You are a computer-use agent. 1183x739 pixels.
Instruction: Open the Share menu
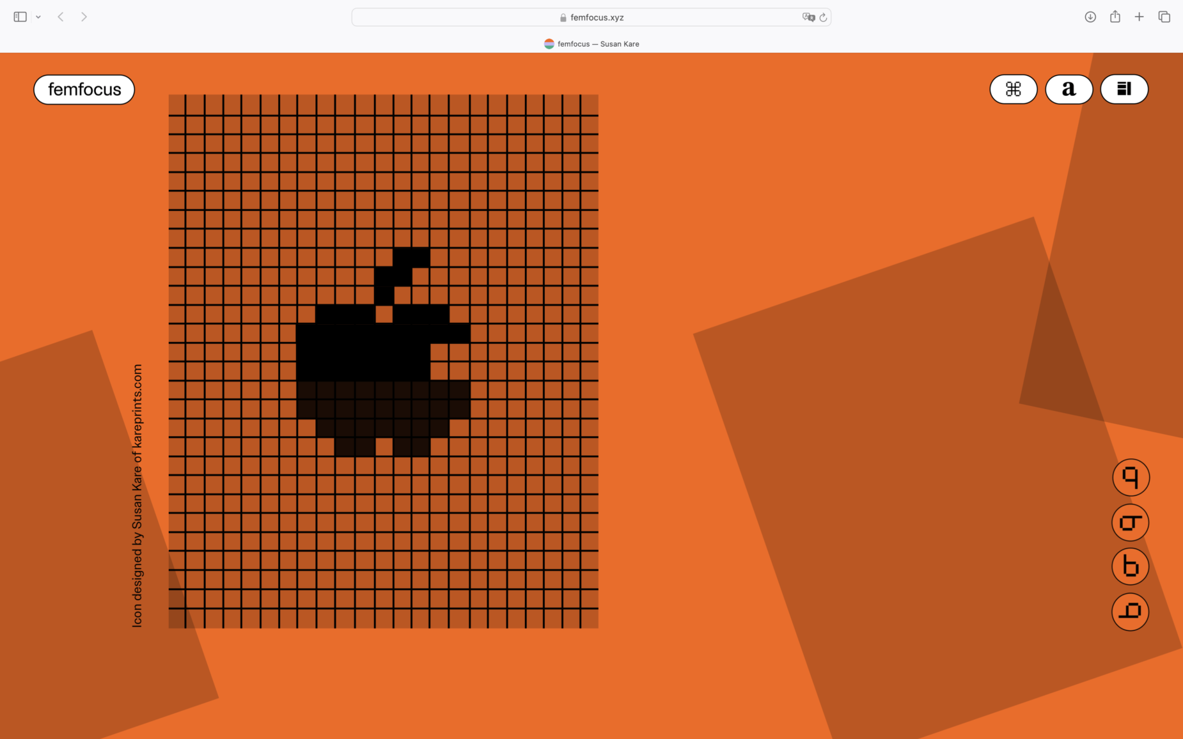1115,17
